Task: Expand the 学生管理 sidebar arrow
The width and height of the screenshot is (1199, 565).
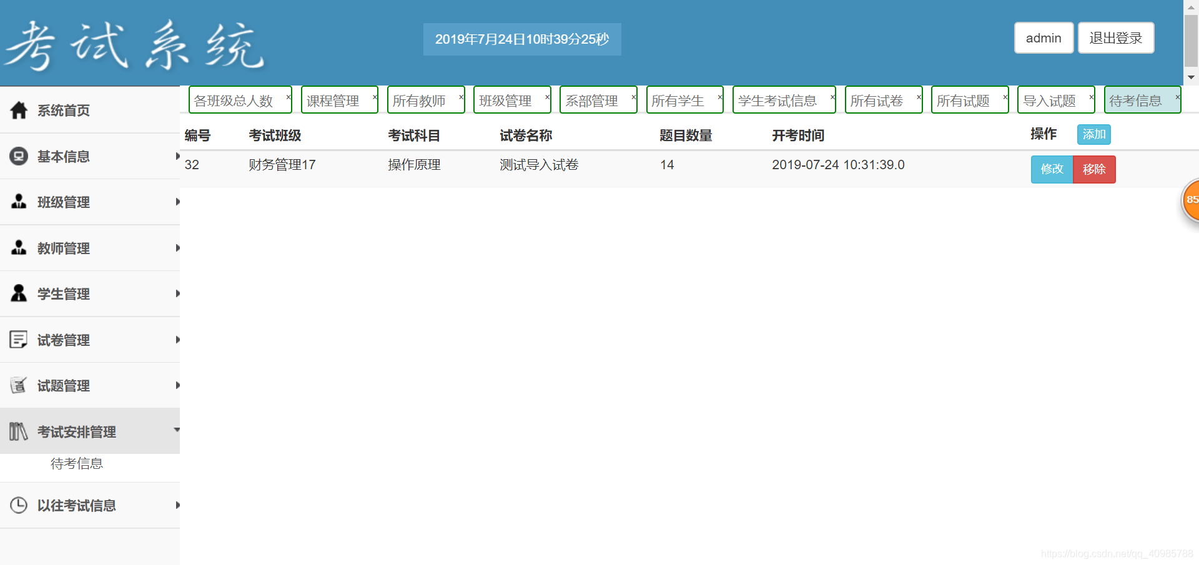Action: (x=177, y=293)
